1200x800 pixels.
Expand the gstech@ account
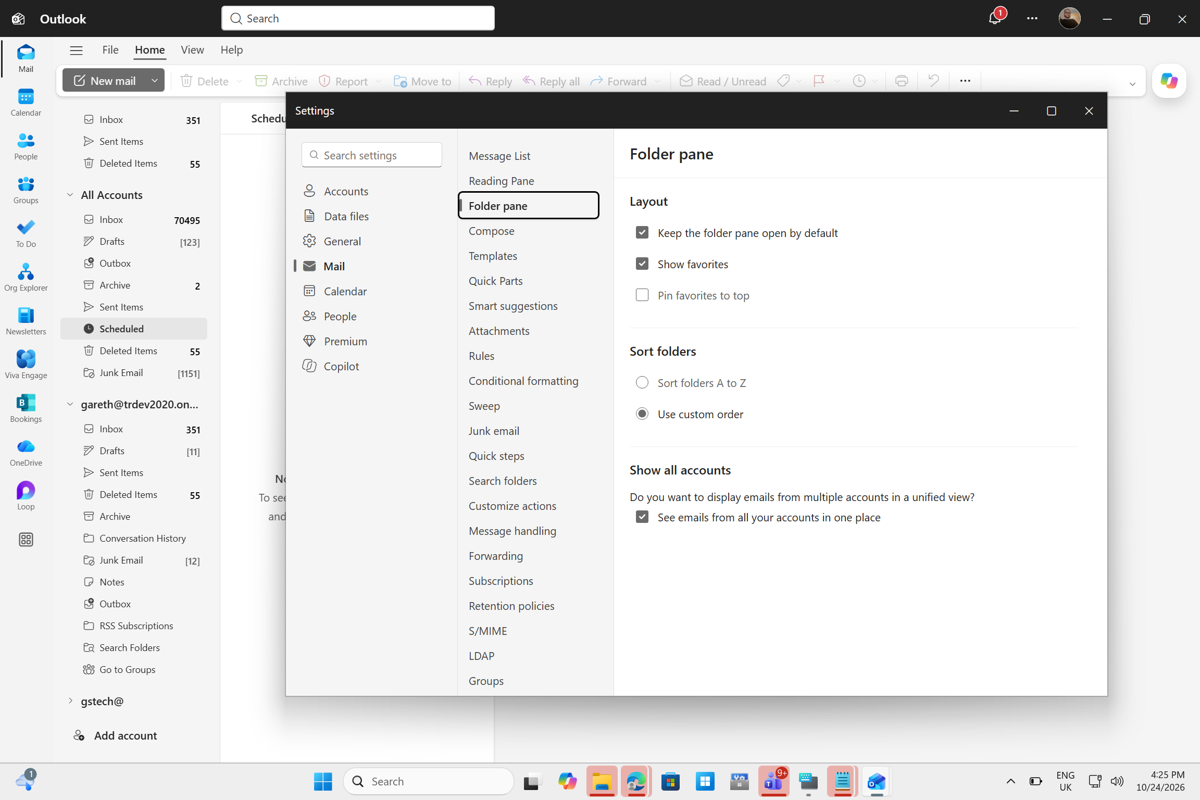(70, 701)
